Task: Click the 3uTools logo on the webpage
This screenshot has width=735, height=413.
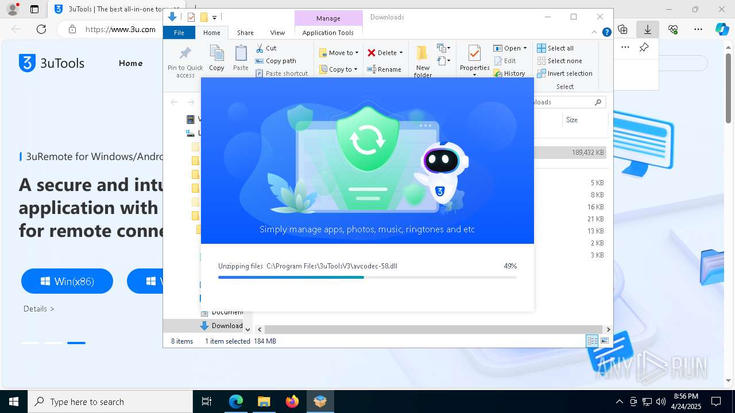Action: (x=52, y=63)
